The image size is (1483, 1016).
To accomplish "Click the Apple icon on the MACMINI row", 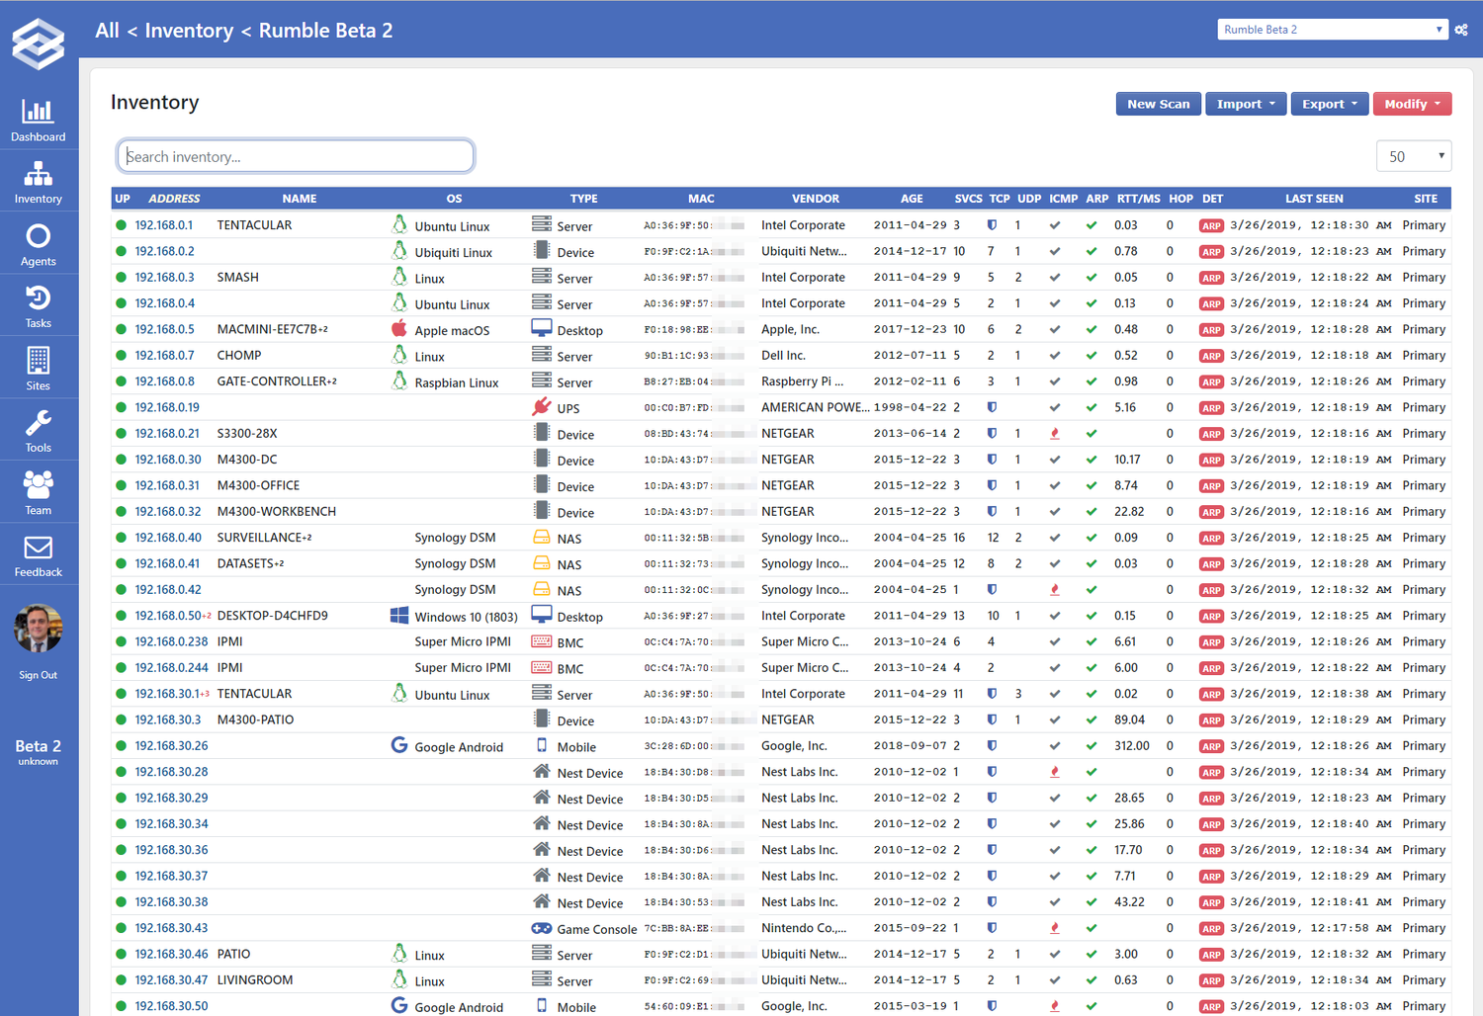I will pyautogui.click(x=400, y=328).
